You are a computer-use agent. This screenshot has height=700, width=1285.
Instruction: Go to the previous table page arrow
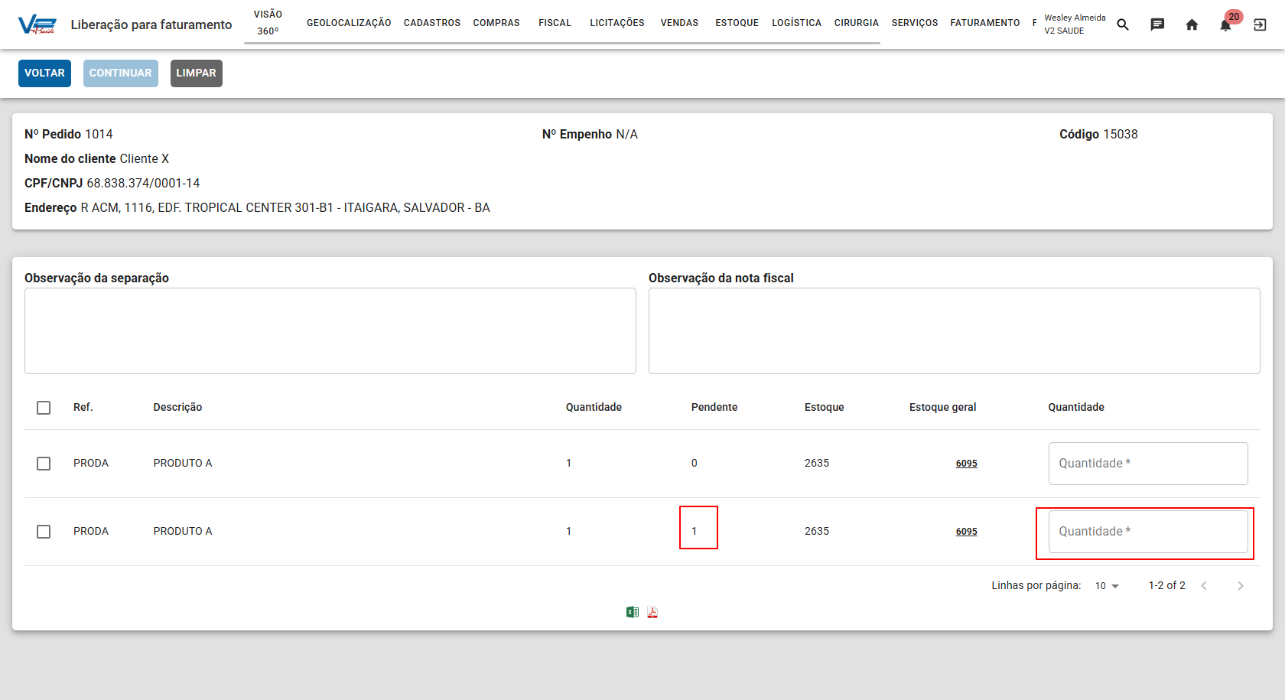[1204, 586]
